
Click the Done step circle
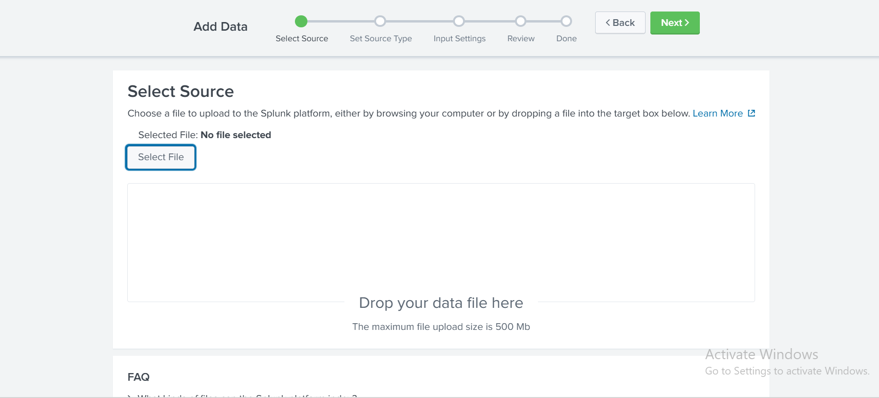pyautogui.click(x=566, y=21)
